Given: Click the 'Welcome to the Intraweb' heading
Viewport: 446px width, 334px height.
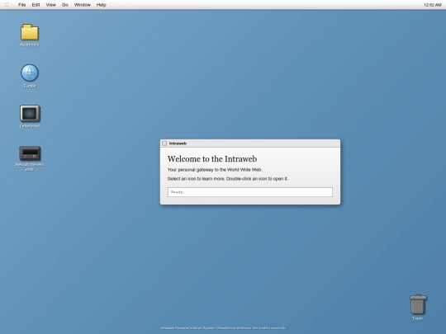Looking at the screenshot, I should click(212, 159).
